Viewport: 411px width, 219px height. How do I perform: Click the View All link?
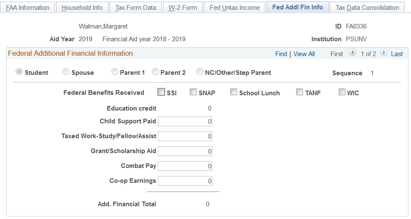pyautogui.click(x=304, y=54)
